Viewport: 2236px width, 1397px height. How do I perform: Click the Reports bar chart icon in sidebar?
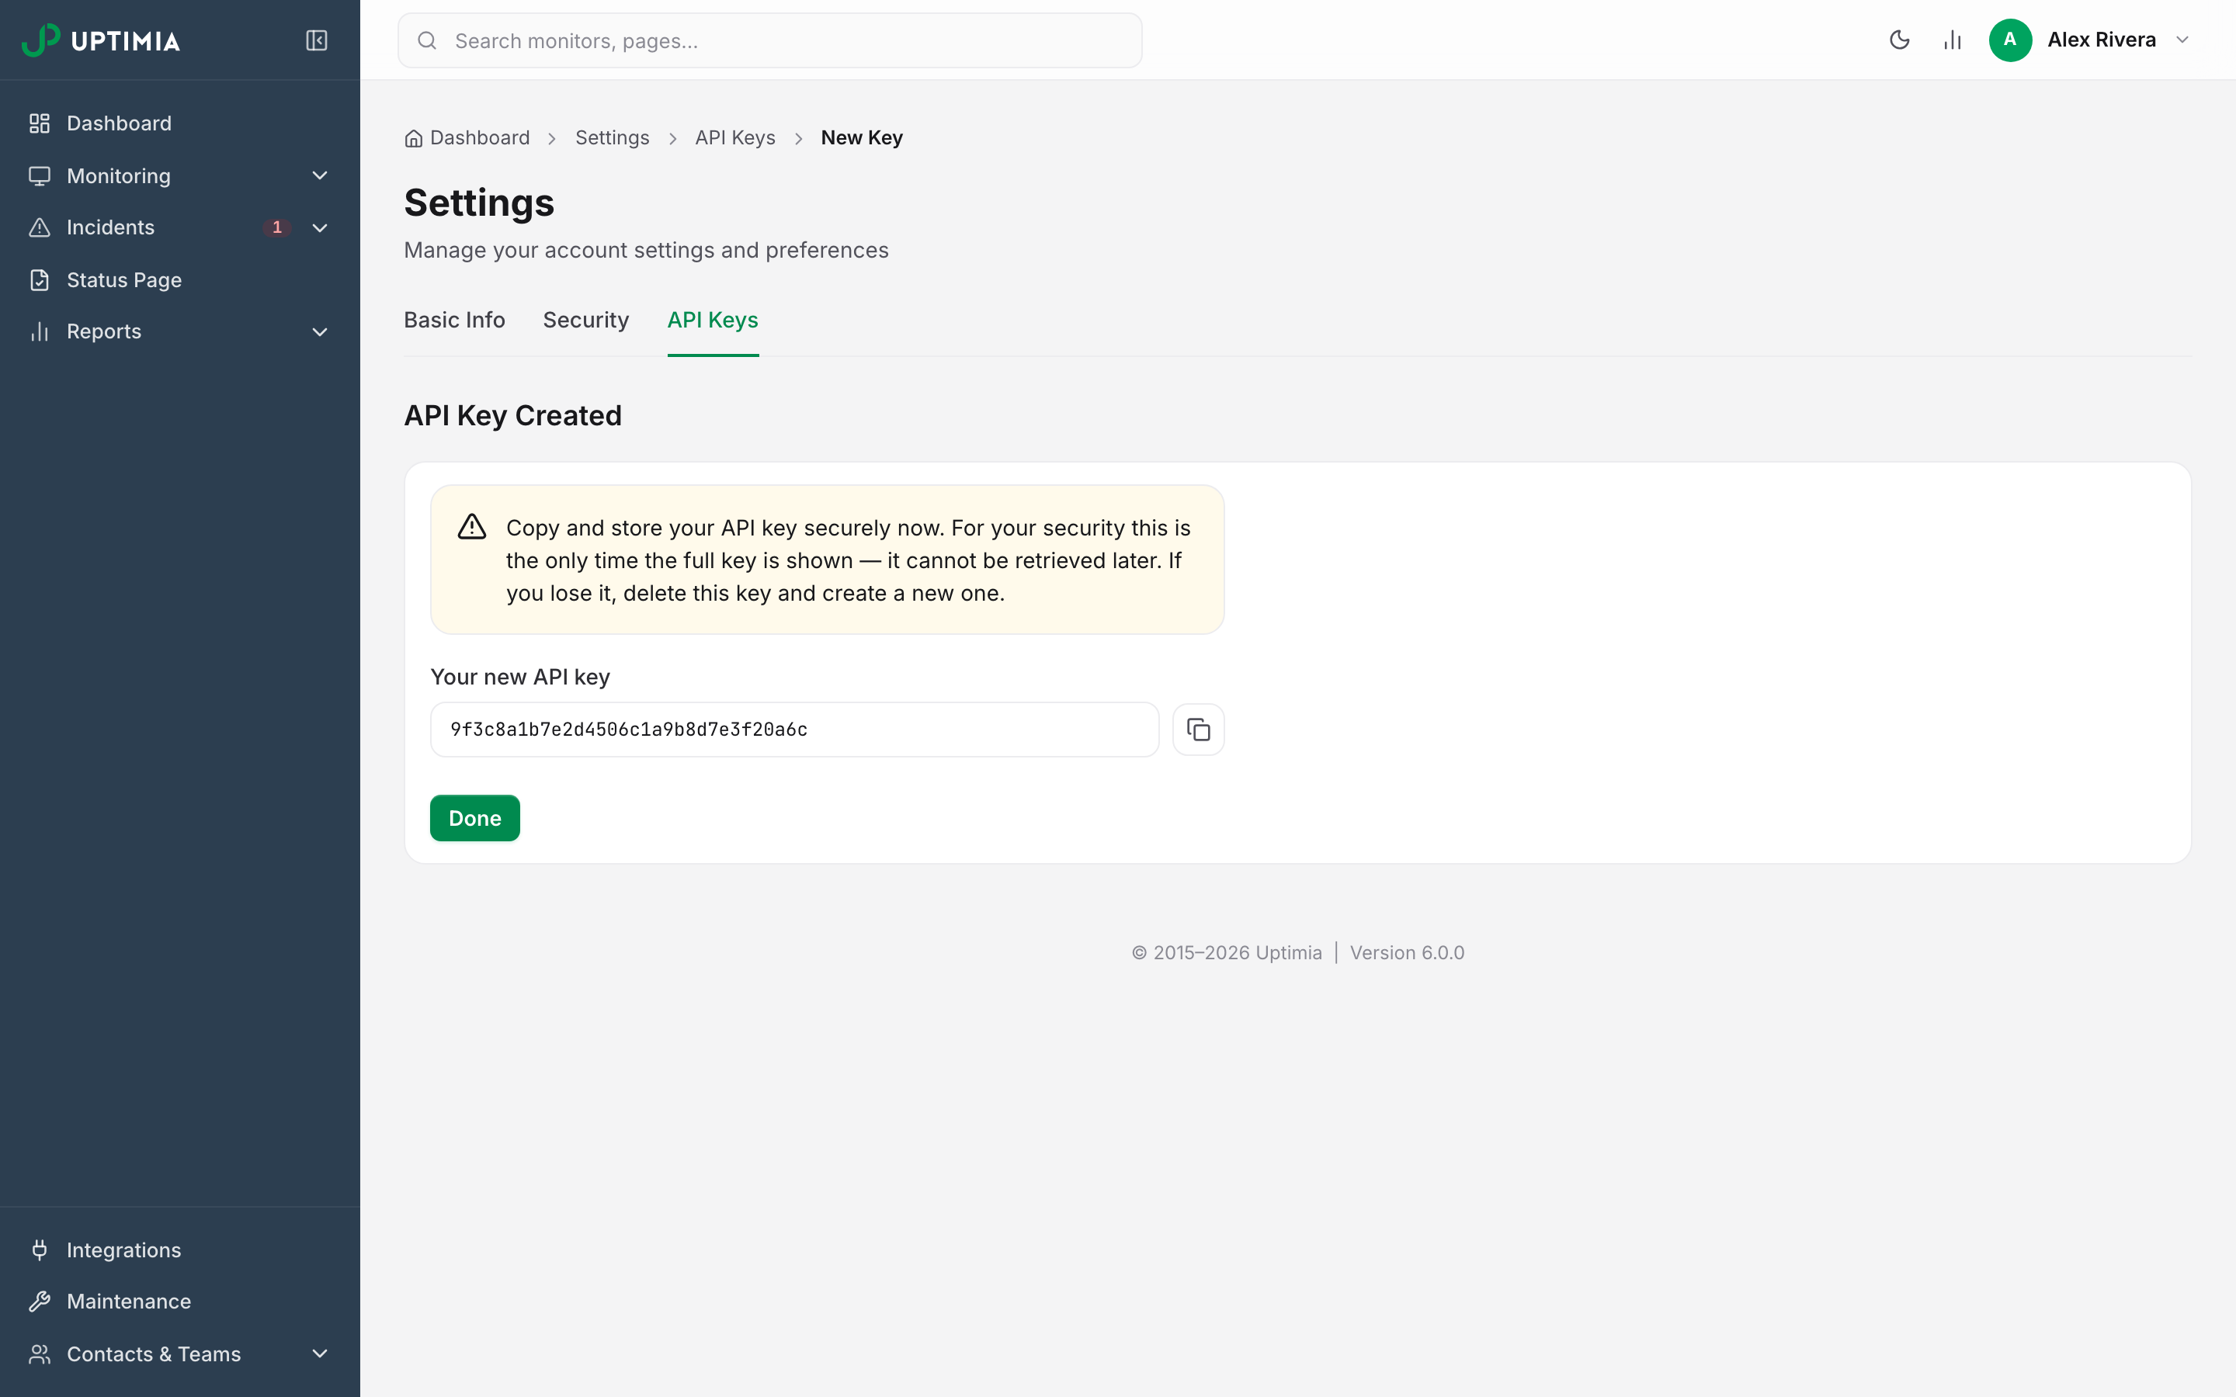pyautogui.click(x=40, y=331)
